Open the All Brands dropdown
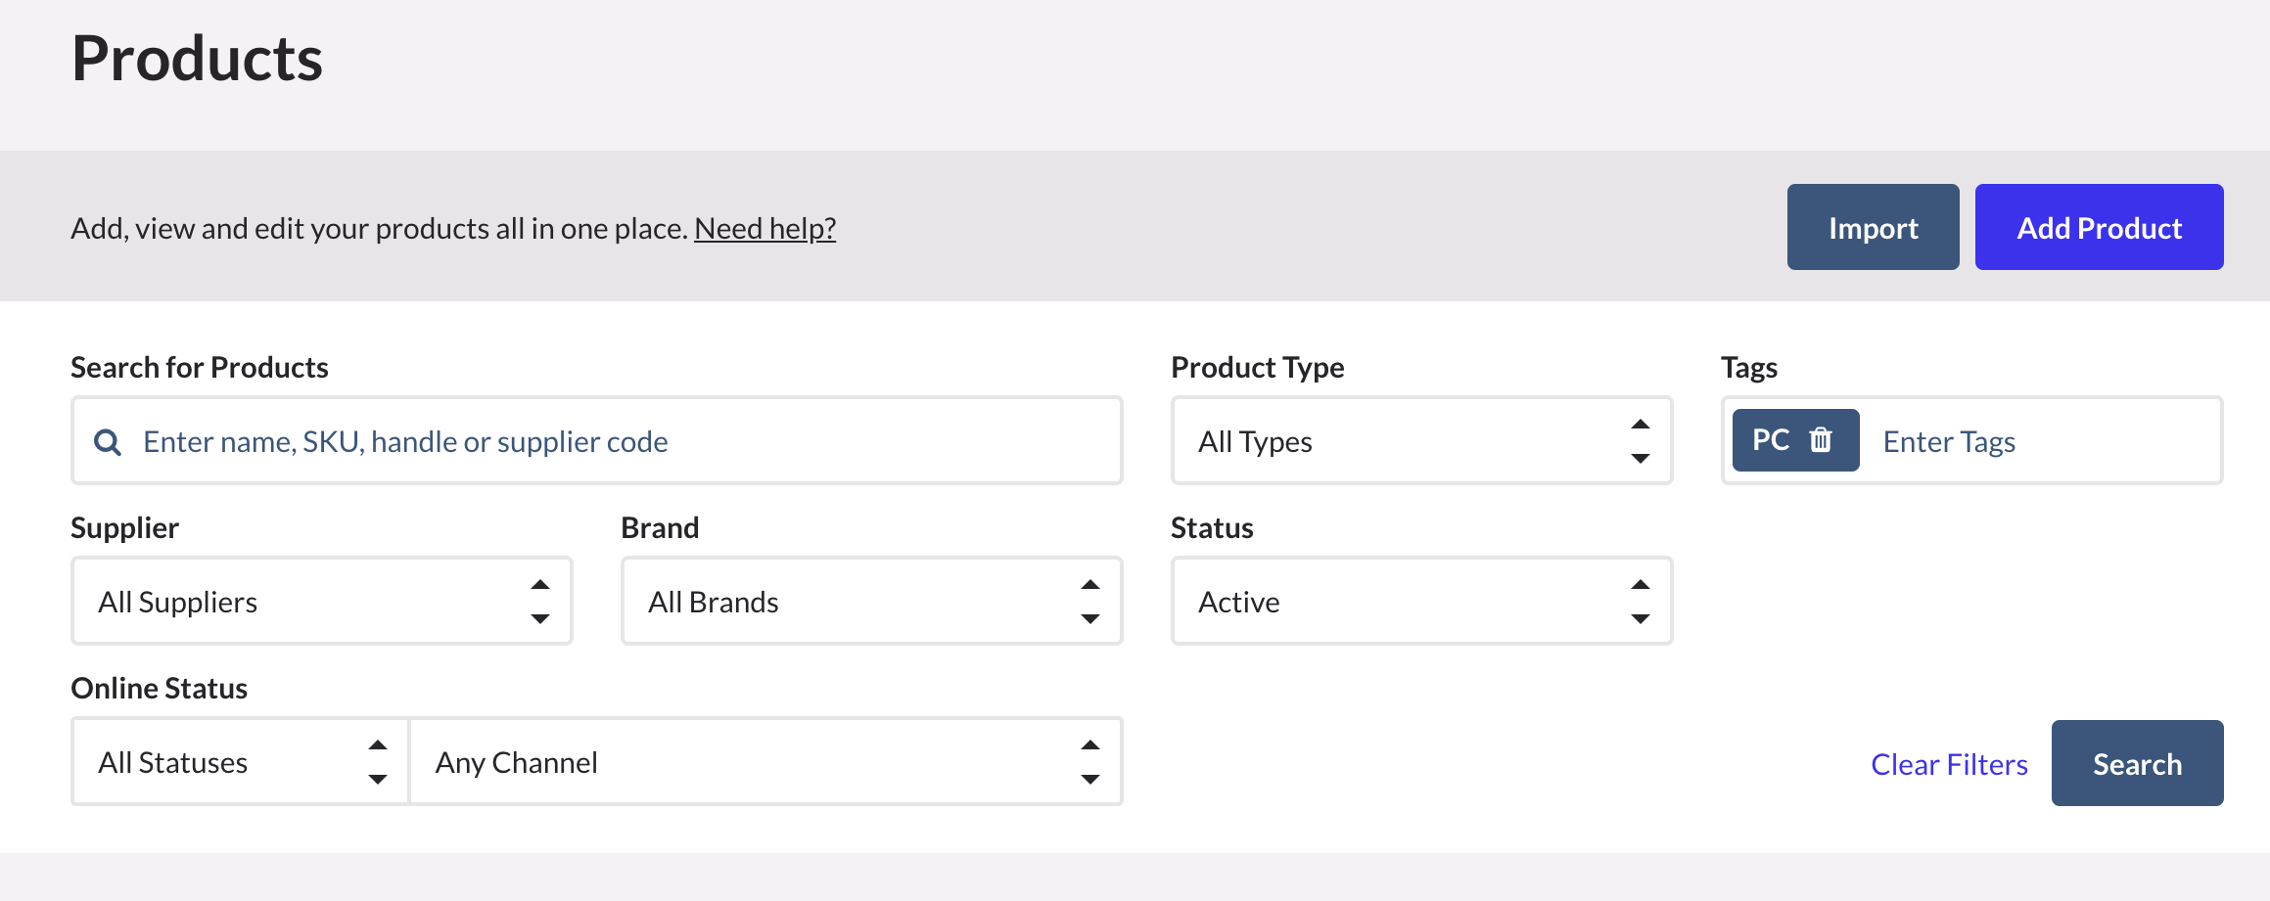Viewport: 2270px width, 901px height. [870, 602]
